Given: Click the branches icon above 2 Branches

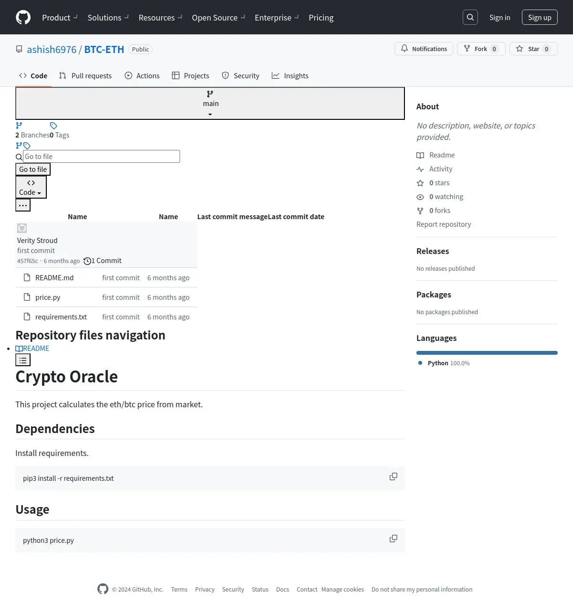Looking at the screenshot, I should (19, 126).
